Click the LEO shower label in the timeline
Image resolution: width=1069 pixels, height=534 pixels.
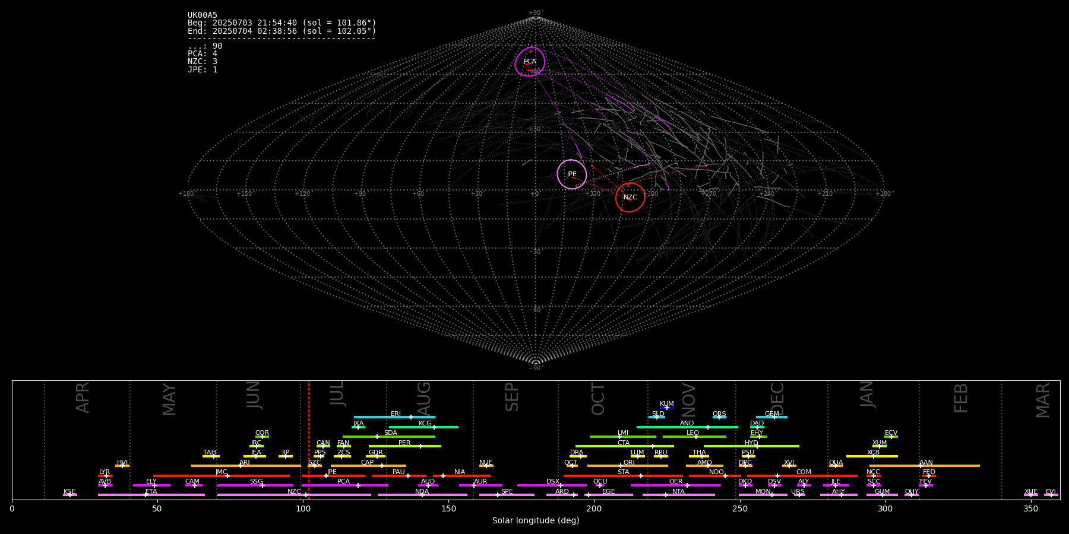(x=693, y=433)
